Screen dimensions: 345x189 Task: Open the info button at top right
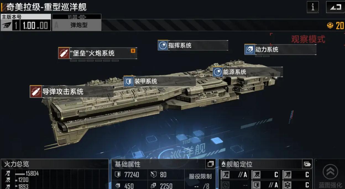[313, 7]
